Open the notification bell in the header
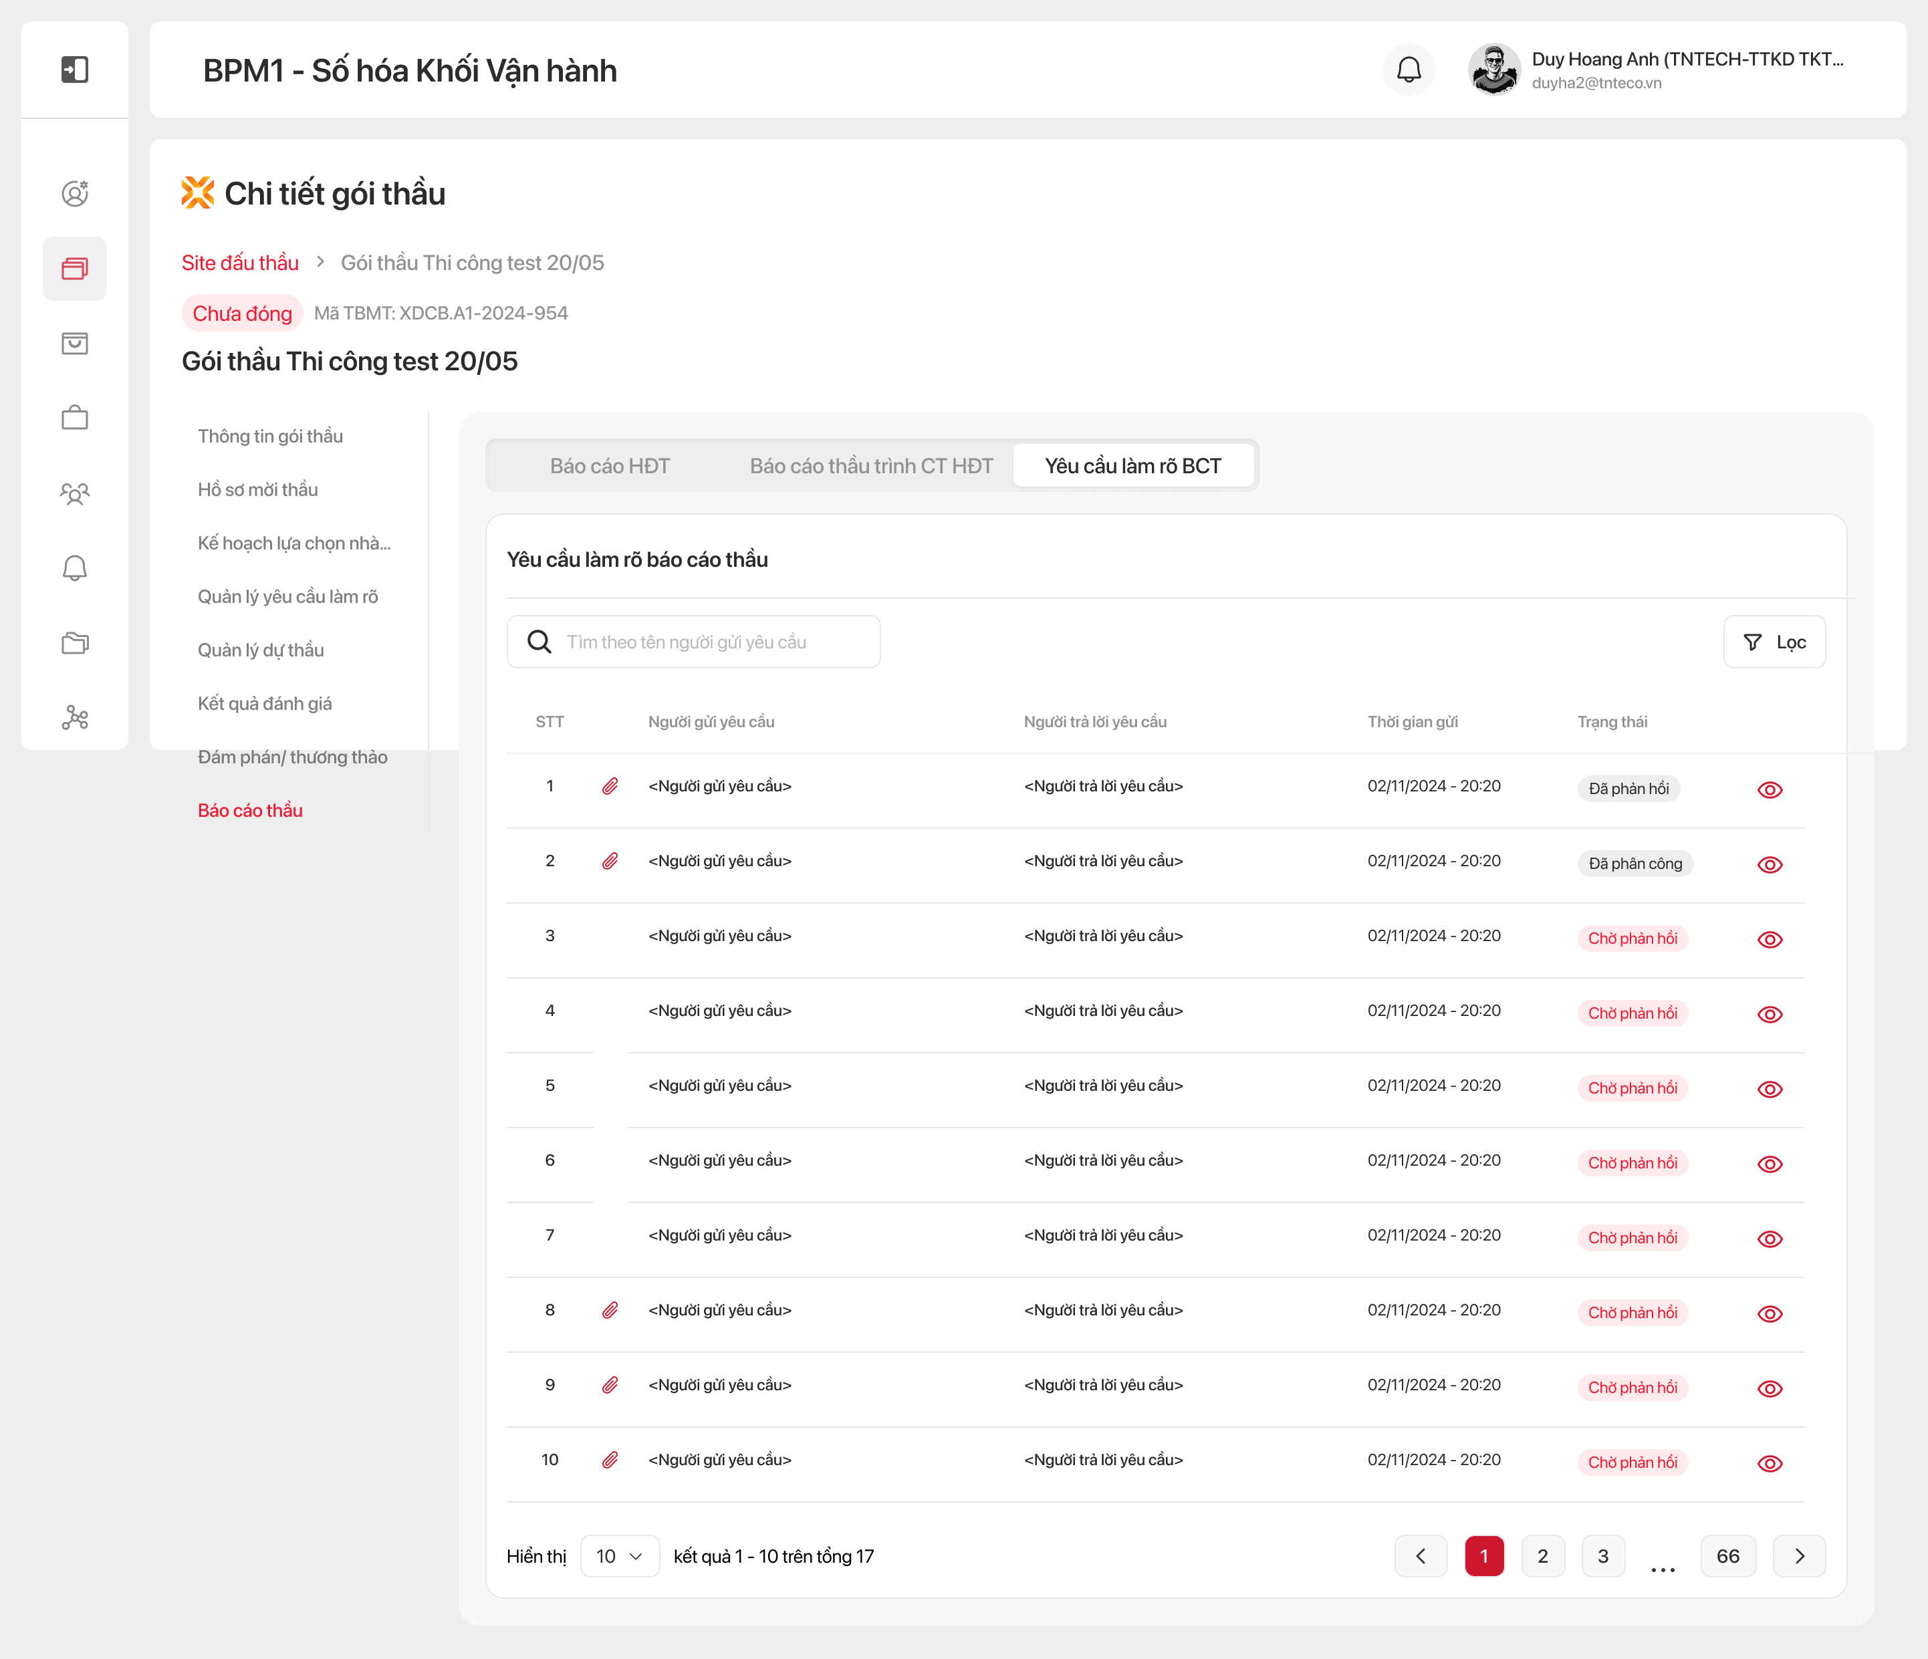The image size is (1928, 1659). tap(1409, 70)
